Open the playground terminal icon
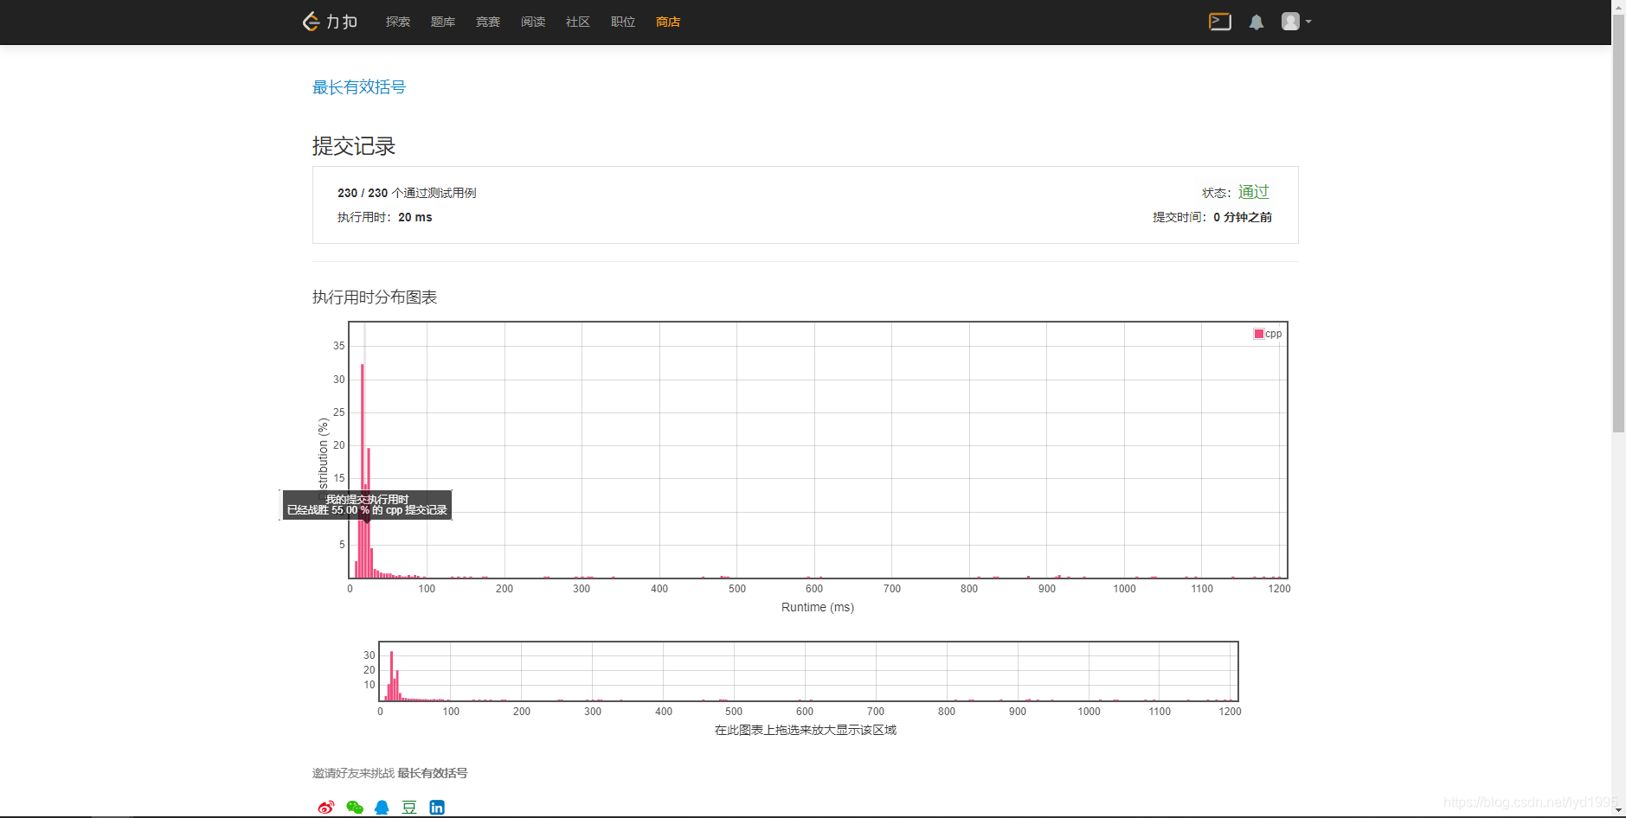Viewport: 1626px width, 818px height. pos(1220,22)
